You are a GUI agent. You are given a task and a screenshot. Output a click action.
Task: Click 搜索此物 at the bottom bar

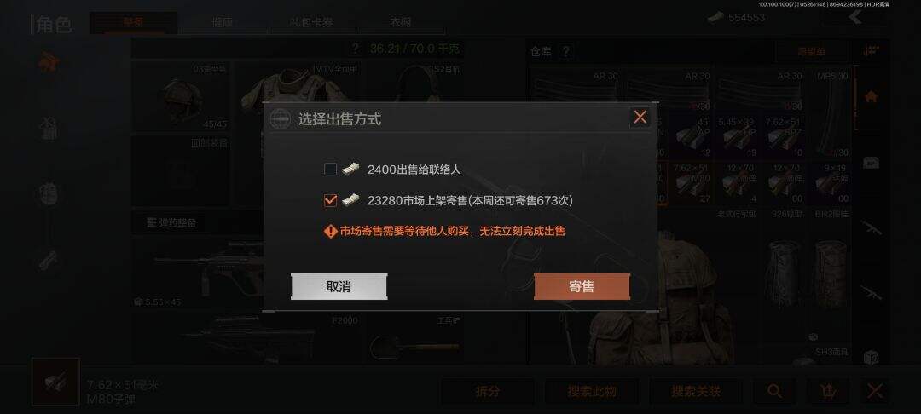pyautogui.click(x=592, y=390)
